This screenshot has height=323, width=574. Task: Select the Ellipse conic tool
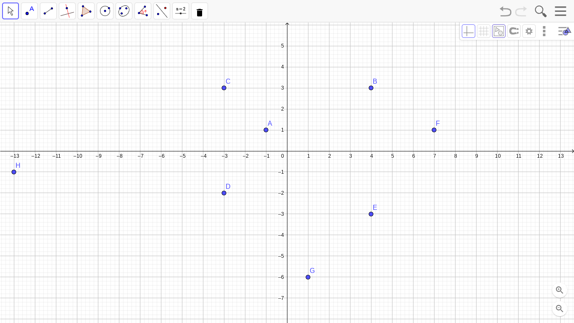(x=124, y=11)
